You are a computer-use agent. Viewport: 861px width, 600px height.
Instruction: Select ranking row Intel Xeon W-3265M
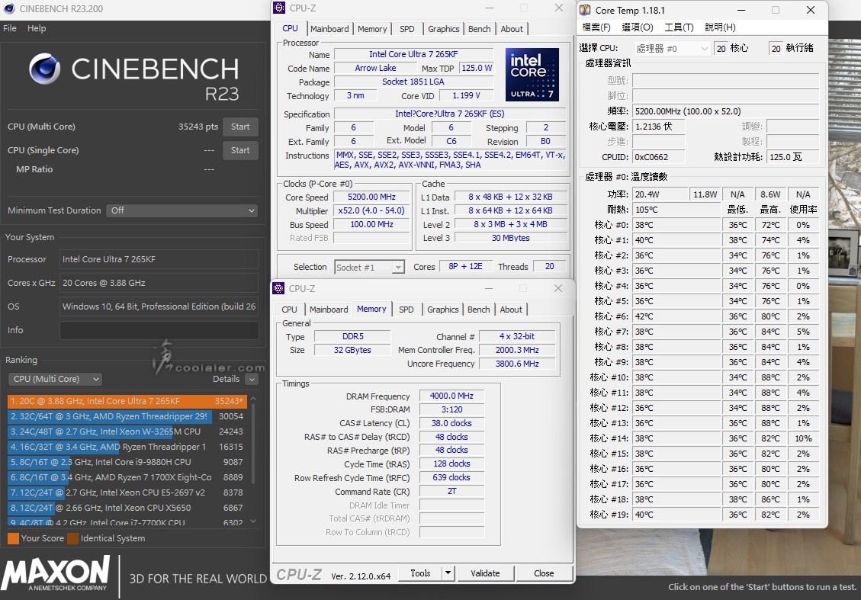coord(127,432)
